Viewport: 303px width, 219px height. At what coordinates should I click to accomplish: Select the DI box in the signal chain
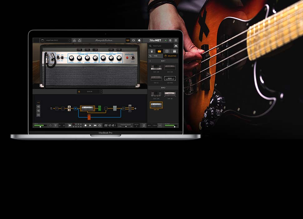tap(75, 108)
